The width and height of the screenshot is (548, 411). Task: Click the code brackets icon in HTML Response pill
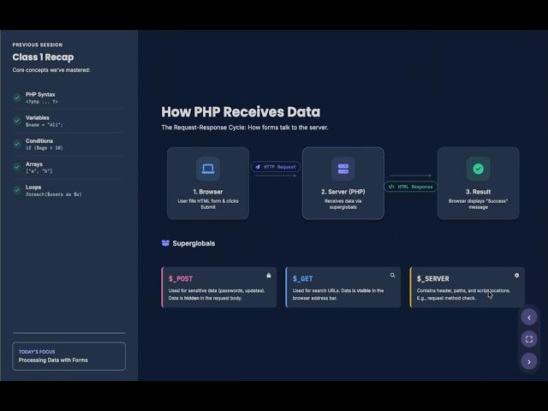pos(391,187)
